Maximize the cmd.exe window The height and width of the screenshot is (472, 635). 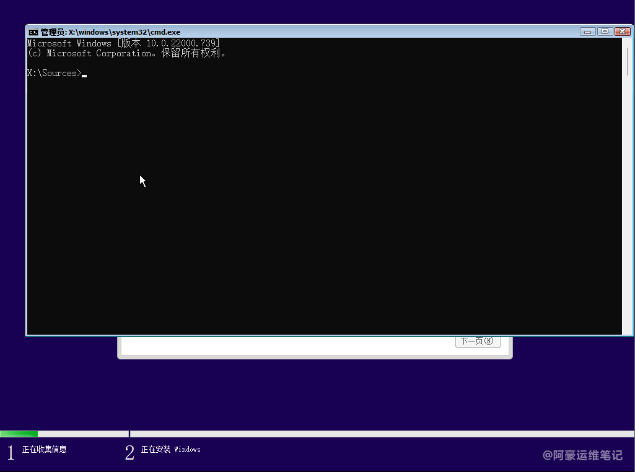(x=605, y=32)
